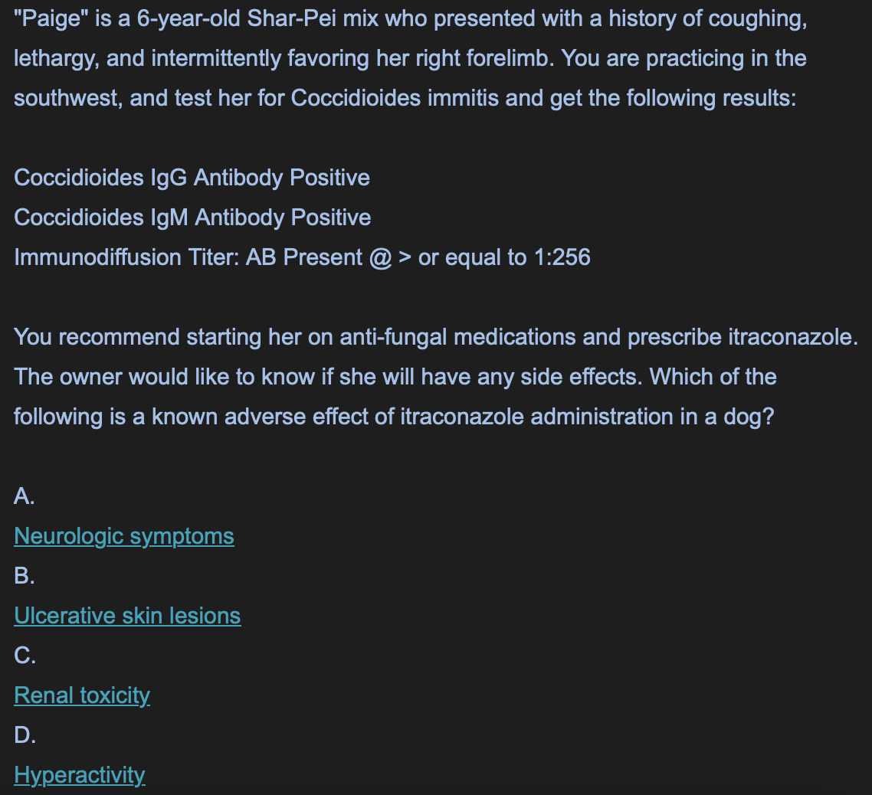
Task: Click the word southwest
Action: (68, 98)
